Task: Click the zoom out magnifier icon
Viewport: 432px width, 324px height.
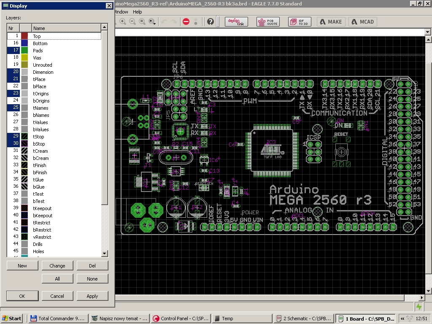Action: pos(132,22)
